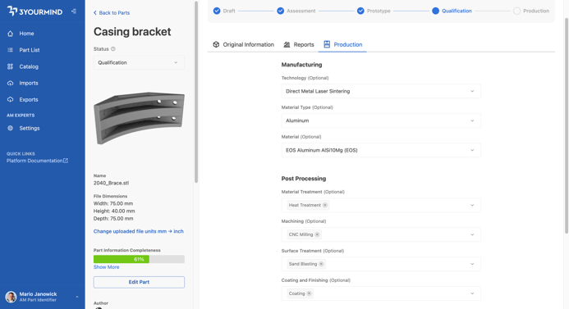Select the Imports cloud icon
The height and width of the screenshot is (309, 569).
[x=10, y=83]
